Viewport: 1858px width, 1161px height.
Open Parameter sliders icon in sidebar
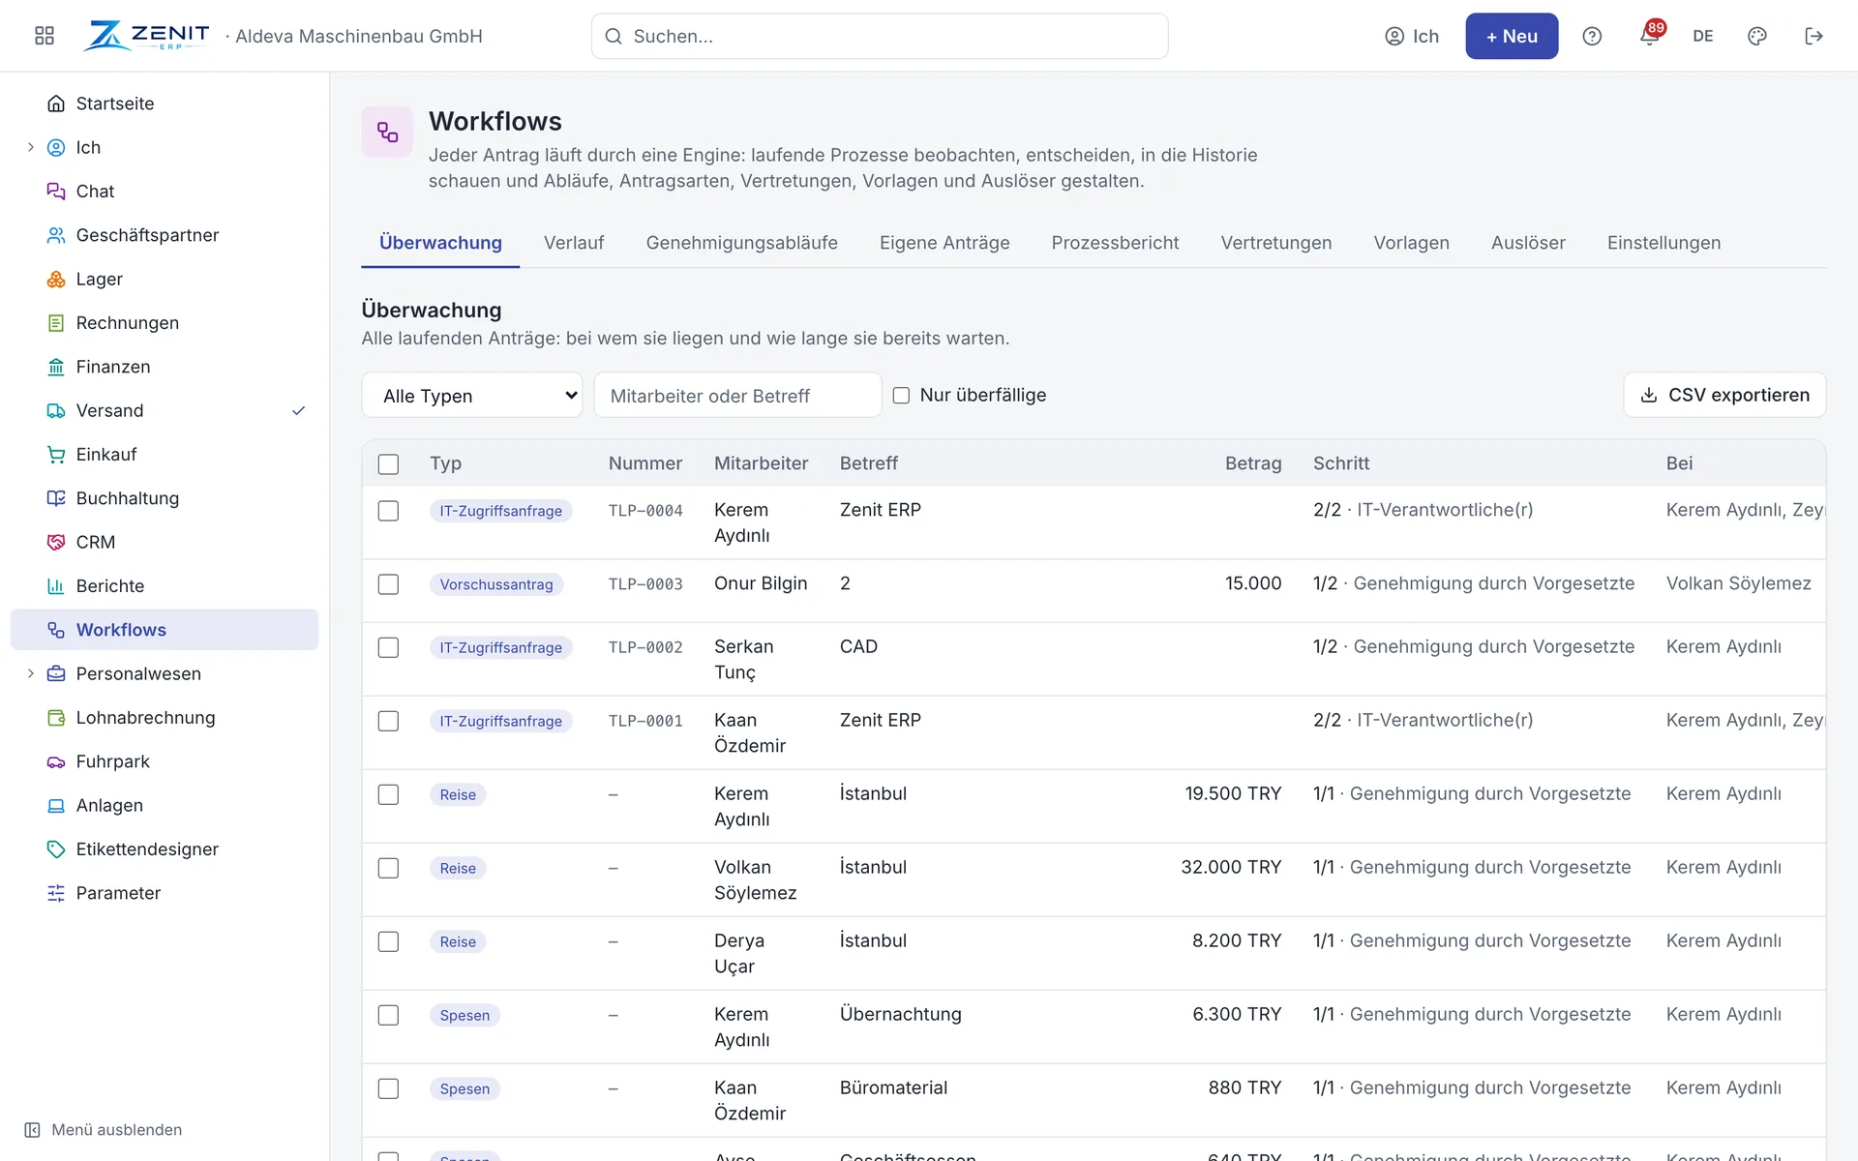(56, 893)
